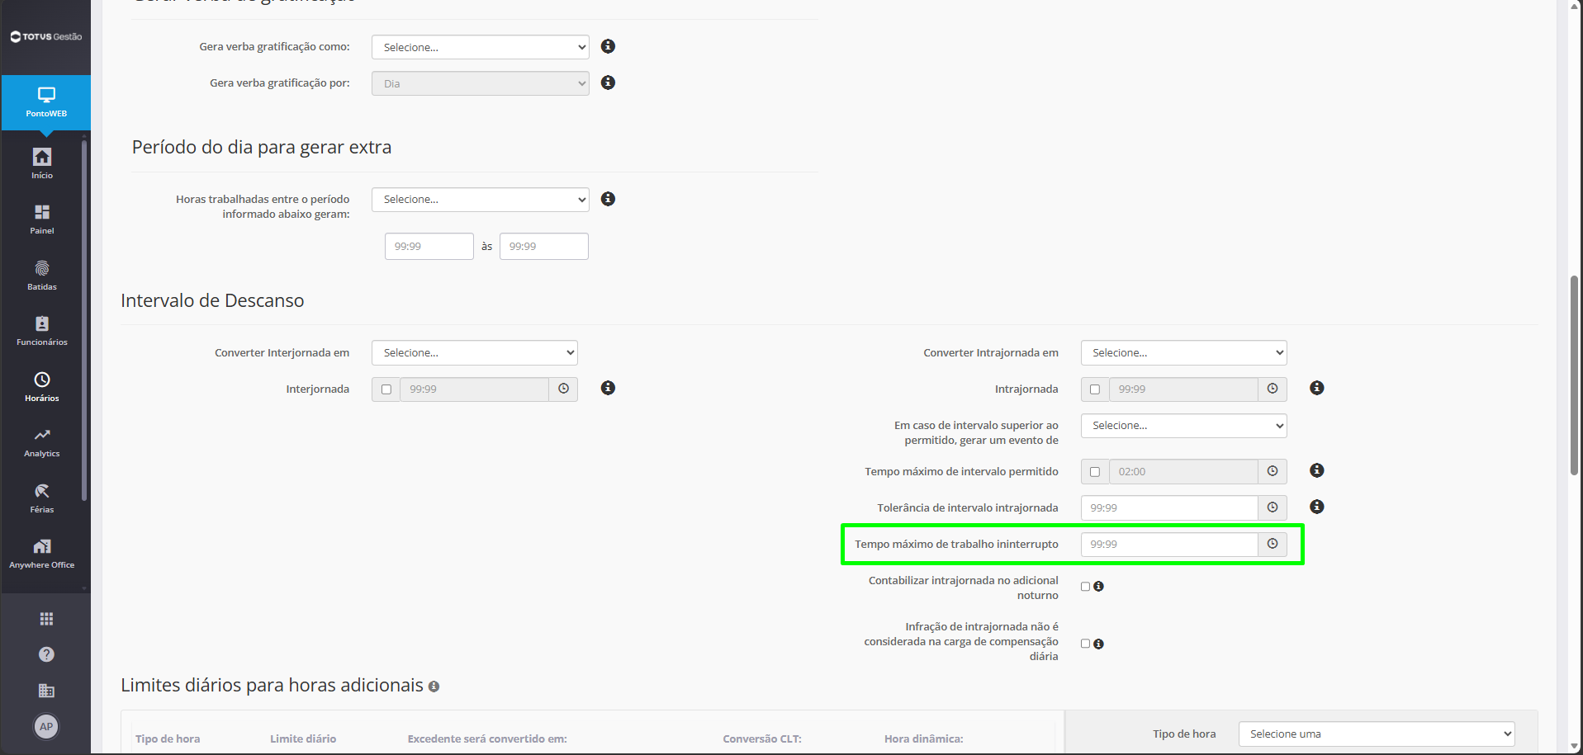Show info for Gera verba gratificação como

click(x=608, y=46)
